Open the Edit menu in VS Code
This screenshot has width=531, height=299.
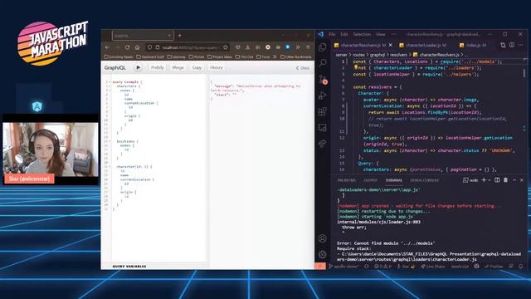coord(344,34)
